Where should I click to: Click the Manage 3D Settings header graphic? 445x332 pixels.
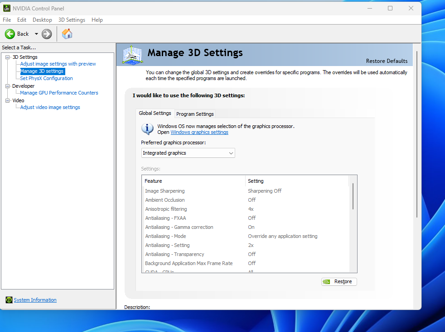tap(132, 54)
